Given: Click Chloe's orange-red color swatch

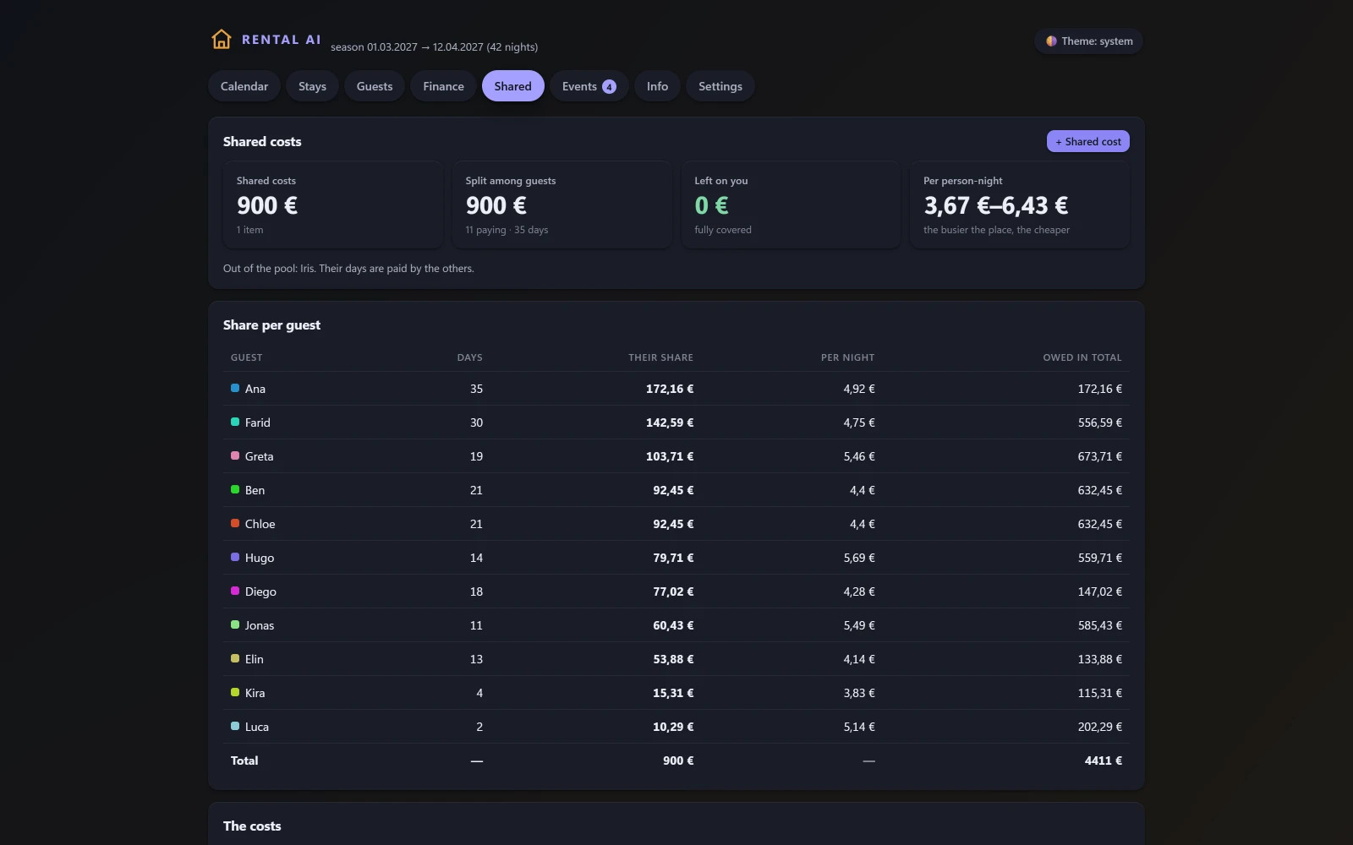Looking at the screenshot, I should pos(235,523).
